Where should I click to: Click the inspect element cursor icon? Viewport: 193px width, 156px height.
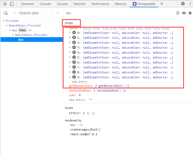(5, 4)
